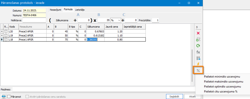Click the list with blue arrow icon
Viewport: 250px width, 99px height.
click(198, 58)
